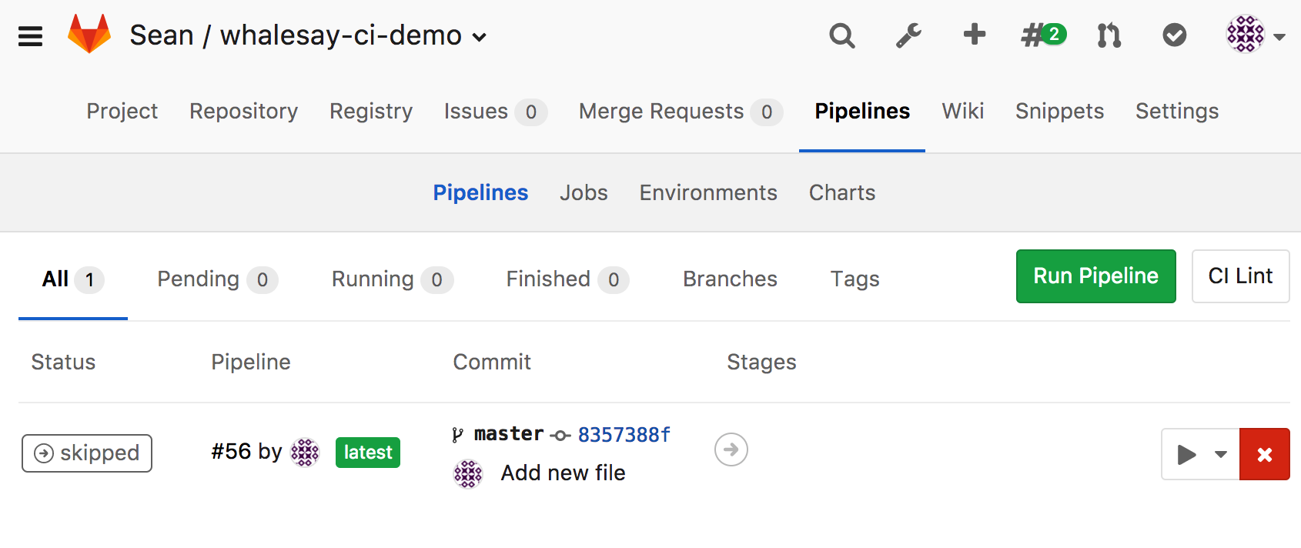The width and height of the screenshot is (1301, 548).
Task: Click the plus new project icon
Action: click(x=975, y=35)
